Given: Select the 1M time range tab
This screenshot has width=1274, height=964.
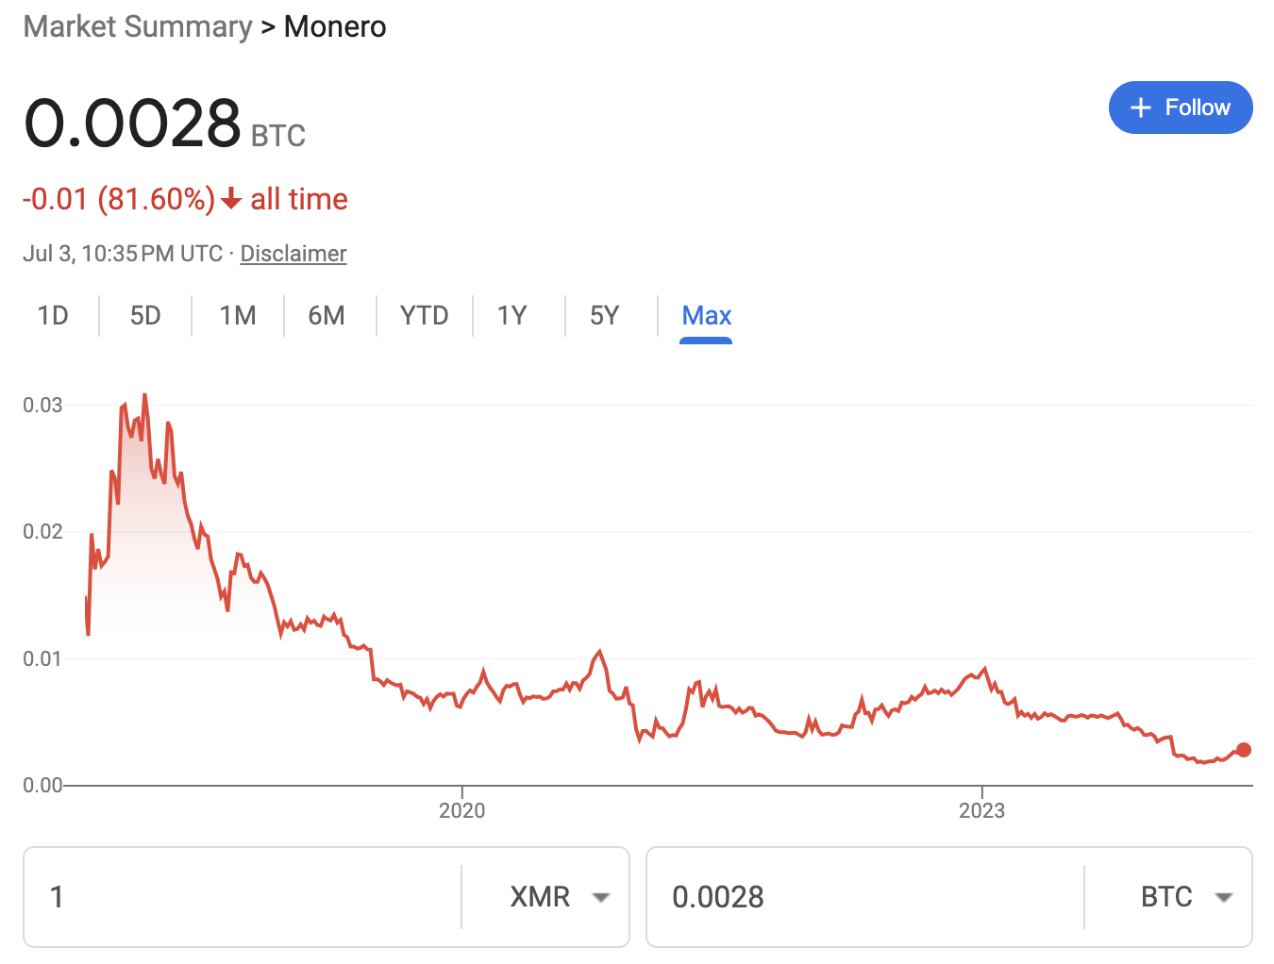Looking at the screenshot, I should coord(238,316).
